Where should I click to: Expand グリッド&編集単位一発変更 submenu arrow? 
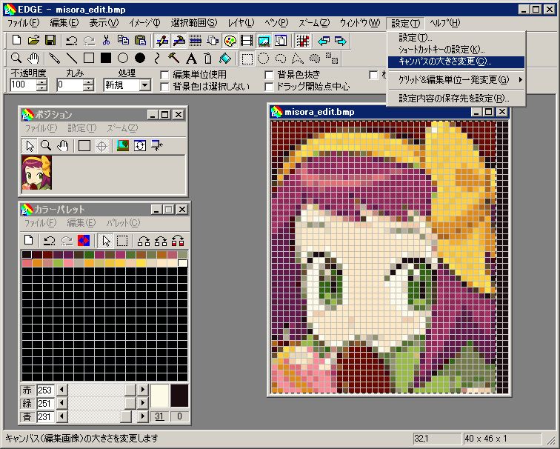pyautogui.click(x=521, y=80)
